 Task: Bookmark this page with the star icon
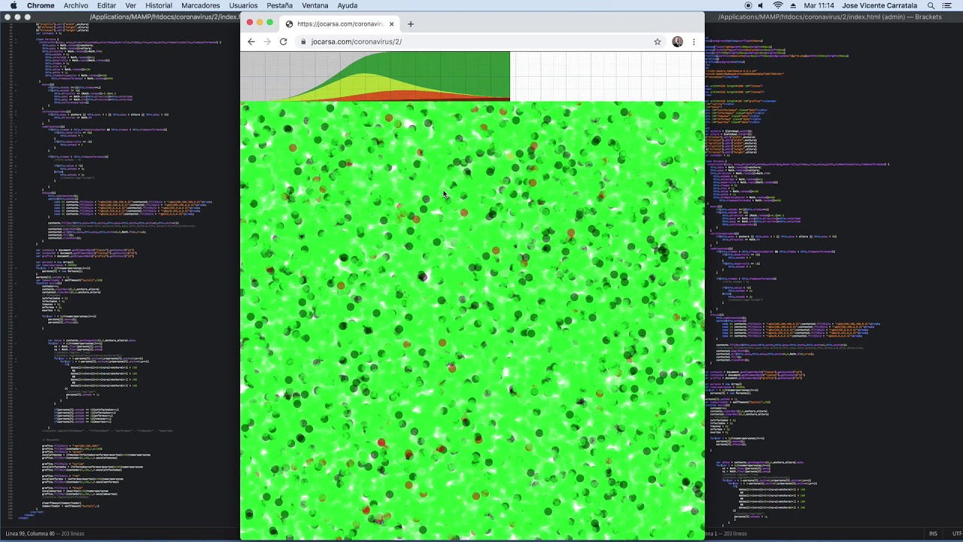tap(658, 41)
